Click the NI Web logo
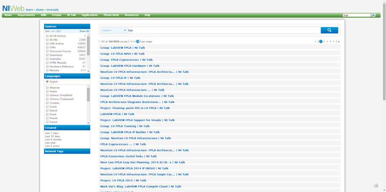Screen dimensions: 386x192 click(13, 8)
